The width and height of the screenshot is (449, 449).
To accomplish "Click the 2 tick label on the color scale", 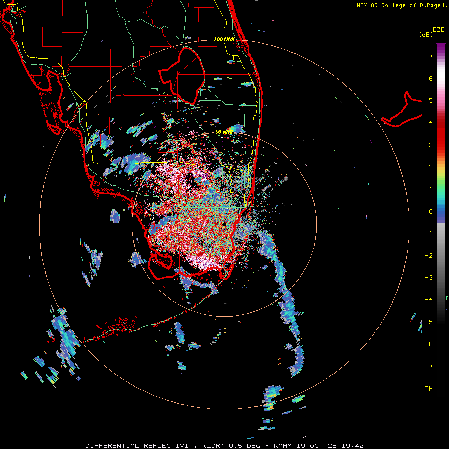I will pyautogui.click(x=431, y=167).
